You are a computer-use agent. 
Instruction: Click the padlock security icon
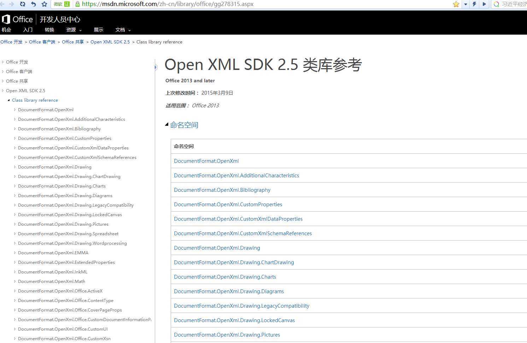click(77, 4)
